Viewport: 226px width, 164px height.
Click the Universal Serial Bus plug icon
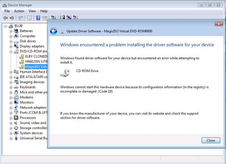[16, 138]
